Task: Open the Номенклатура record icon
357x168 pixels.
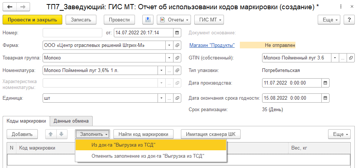Action: point(177,71)
